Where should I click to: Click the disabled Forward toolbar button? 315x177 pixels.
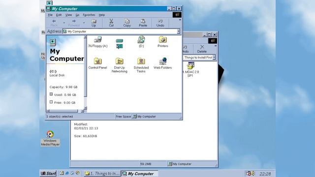click(x=74, y=23)
